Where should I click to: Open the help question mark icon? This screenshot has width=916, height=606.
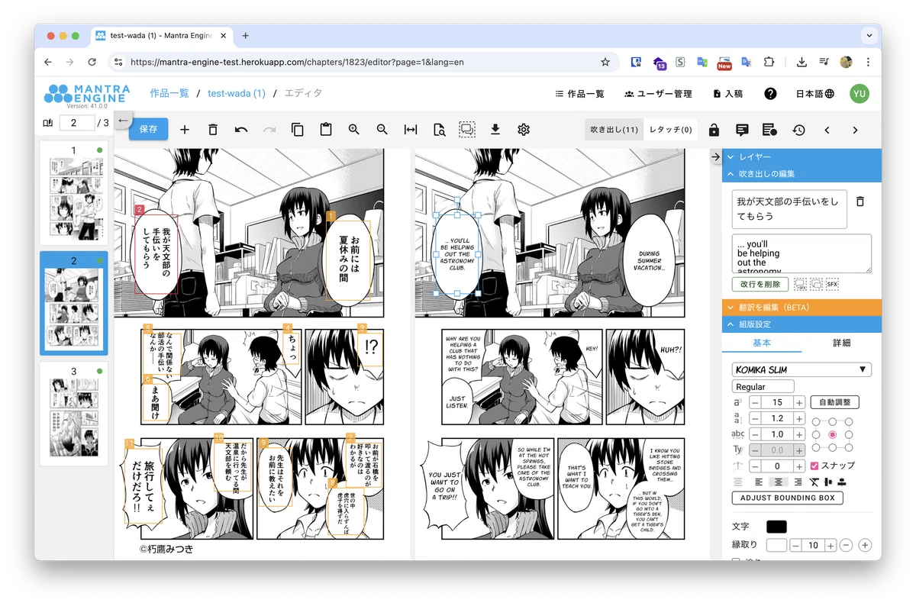(x=770, y=93)
